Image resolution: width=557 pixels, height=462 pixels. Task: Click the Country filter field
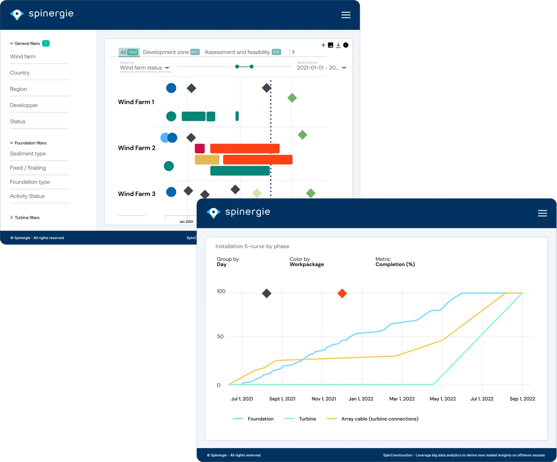point(40,73)
